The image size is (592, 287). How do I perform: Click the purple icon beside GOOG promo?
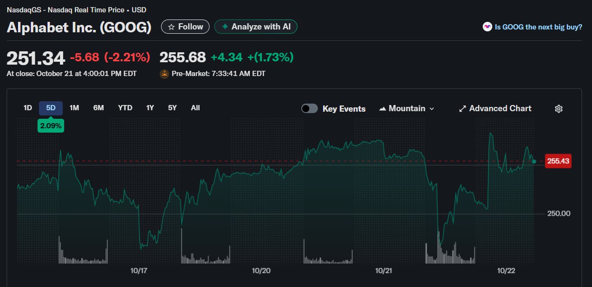(x=487, y=27)
